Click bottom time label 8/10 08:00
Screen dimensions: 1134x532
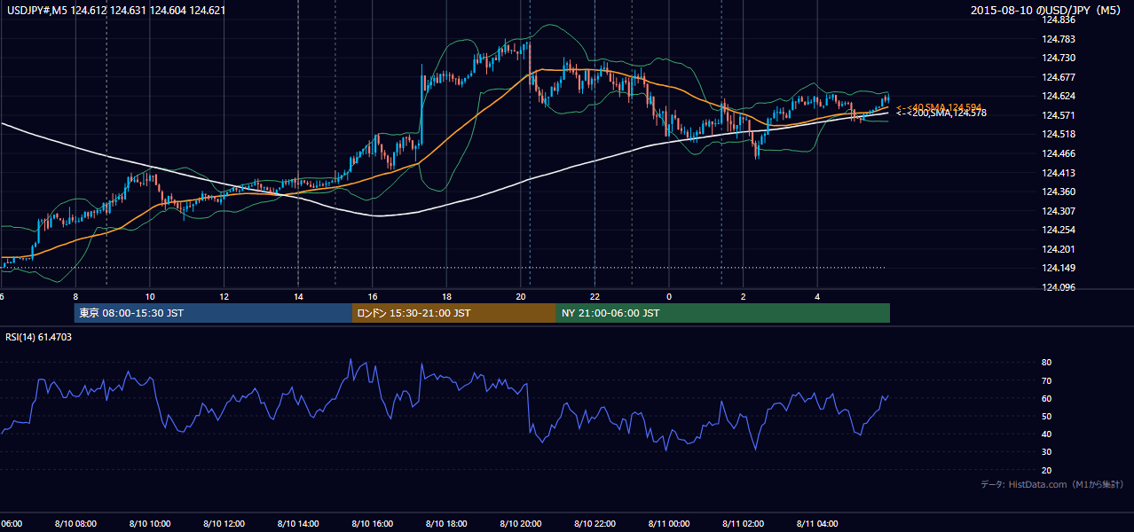pos(75,524)
